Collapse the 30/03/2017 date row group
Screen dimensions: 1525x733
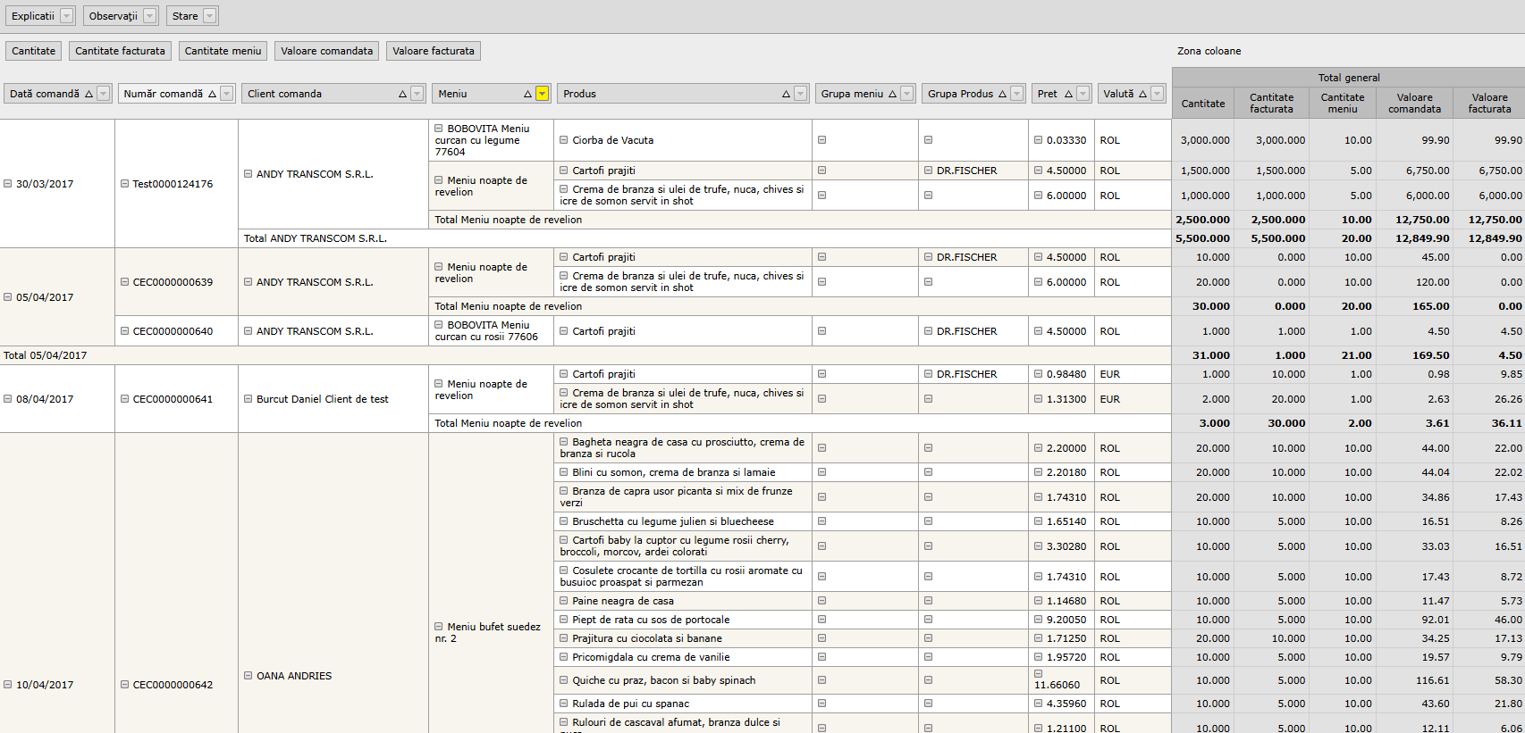coord(8,184)
